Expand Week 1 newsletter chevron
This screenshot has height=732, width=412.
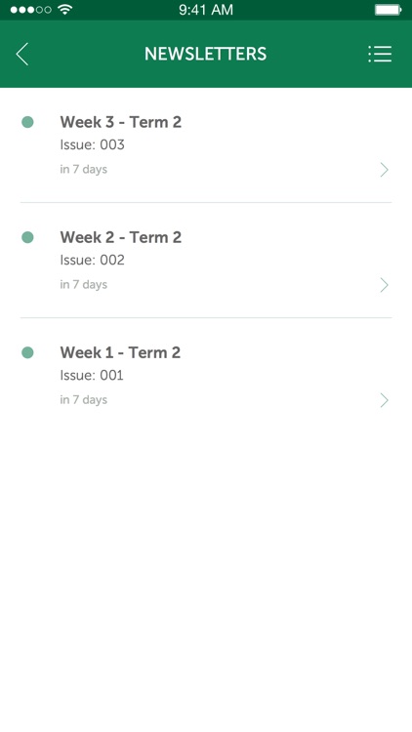pos(384,400)
